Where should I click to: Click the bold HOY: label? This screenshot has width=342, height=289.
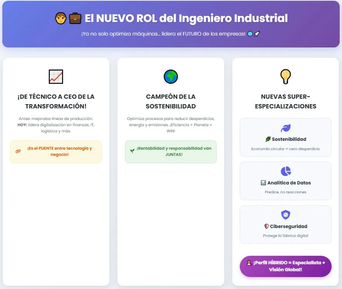pyautogui.click(x=22, y=125)
